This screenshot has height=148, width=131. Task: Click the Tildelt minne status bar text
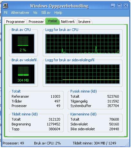(x=94, y=143)
